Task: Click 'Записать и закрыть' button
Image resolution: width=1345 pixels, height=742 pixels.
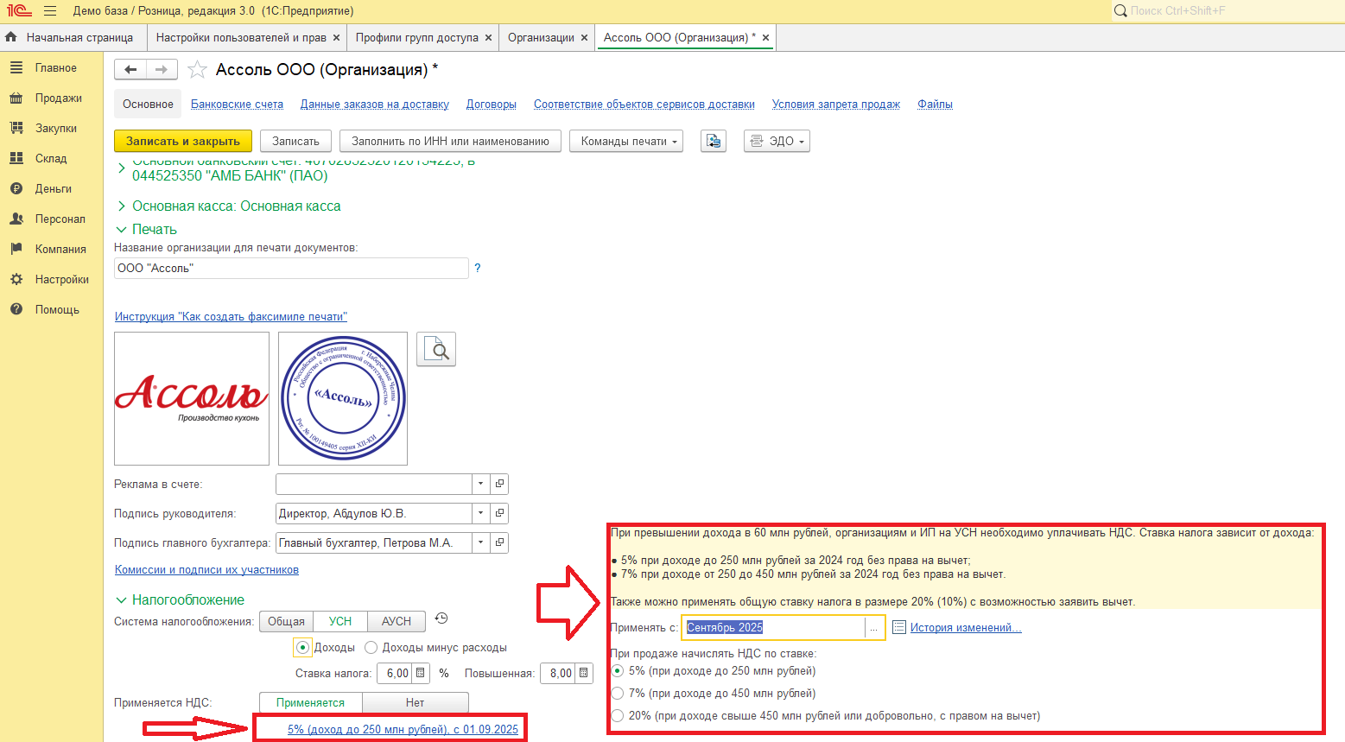Action: [x=183, y=142]
